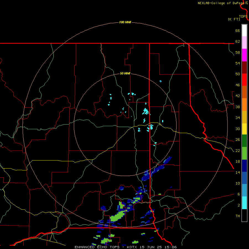This screenshot has height=249, width=249.
Task: Click the medium blue legend swatch
Action: tap(244, 178)
